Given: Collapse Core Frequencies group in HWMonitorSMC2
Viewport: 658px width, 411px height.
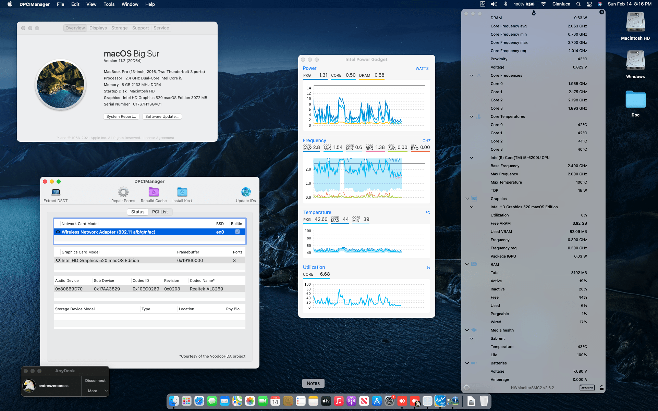Looking at the screenshot, I should pyautogui.click(x=472, y=75).
